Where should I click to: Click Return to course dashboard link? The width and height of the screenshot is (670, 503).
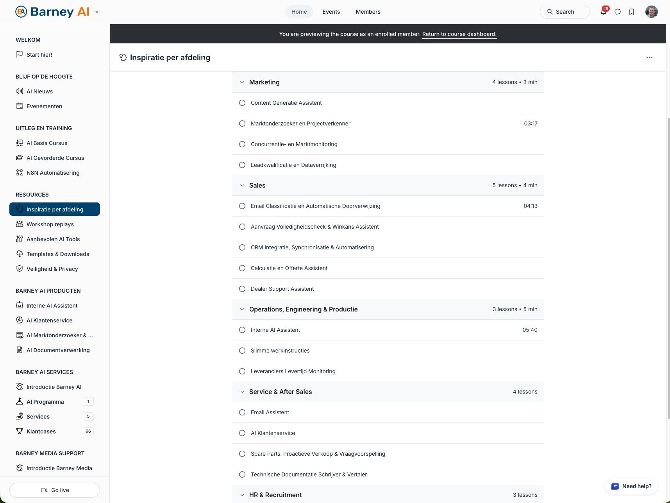click(459, 34)
